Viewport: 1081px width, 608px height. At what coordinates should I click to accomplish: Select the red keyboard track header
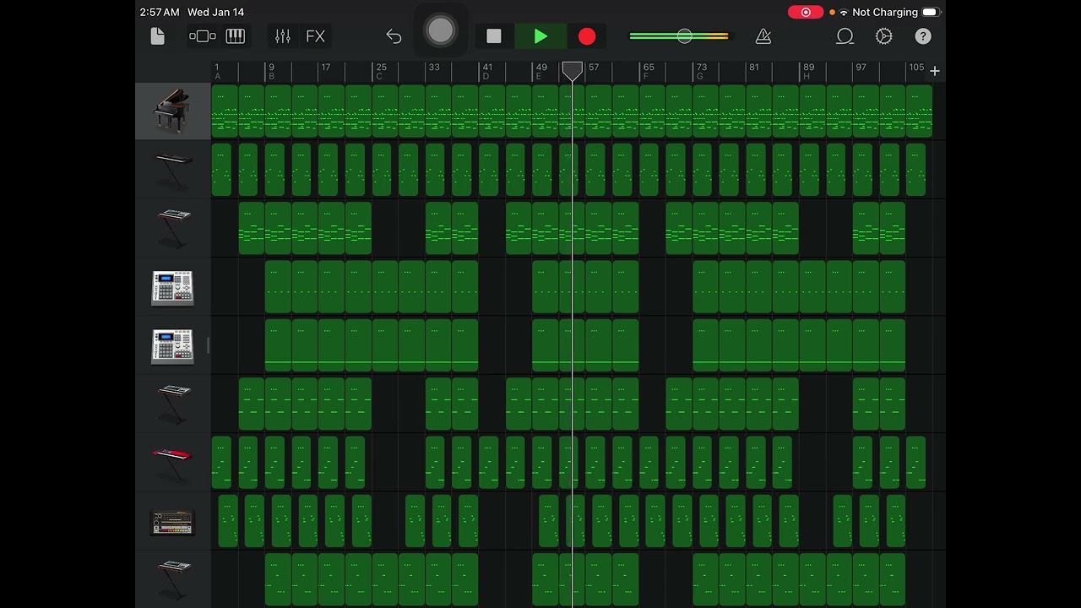click(173, 463)
